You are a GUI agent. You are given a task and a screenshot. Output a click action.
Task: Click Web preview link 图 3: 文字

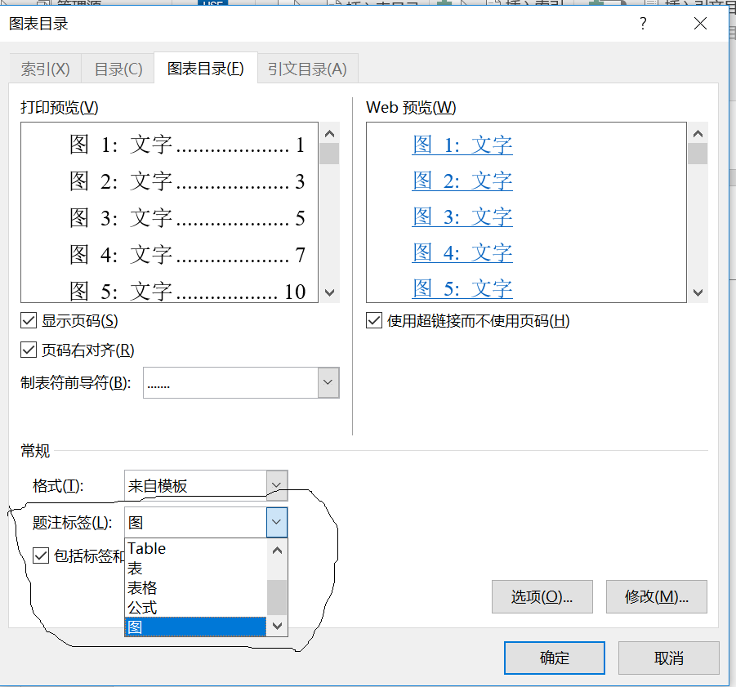click(x=462, y=216)
